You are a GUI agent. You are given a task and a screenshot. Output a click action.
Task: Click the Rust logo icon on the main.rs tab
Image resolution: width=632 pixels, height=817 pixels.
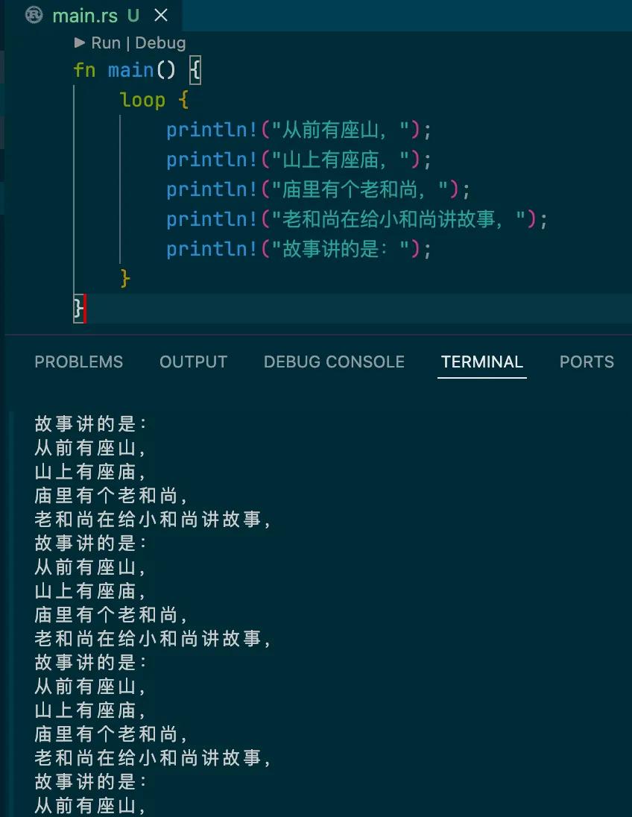[x=34, y=14]
